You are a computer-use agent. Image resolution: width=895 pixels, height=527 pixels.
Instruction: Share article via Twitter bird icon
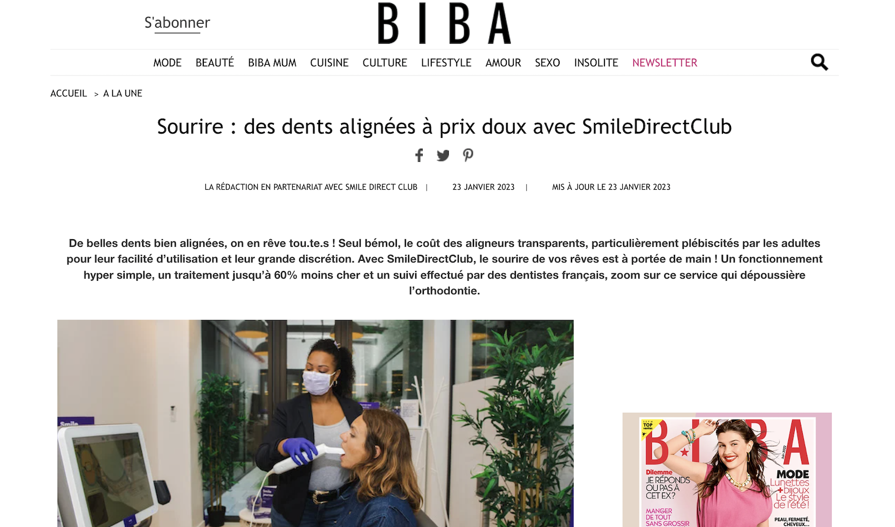point(443,156)
